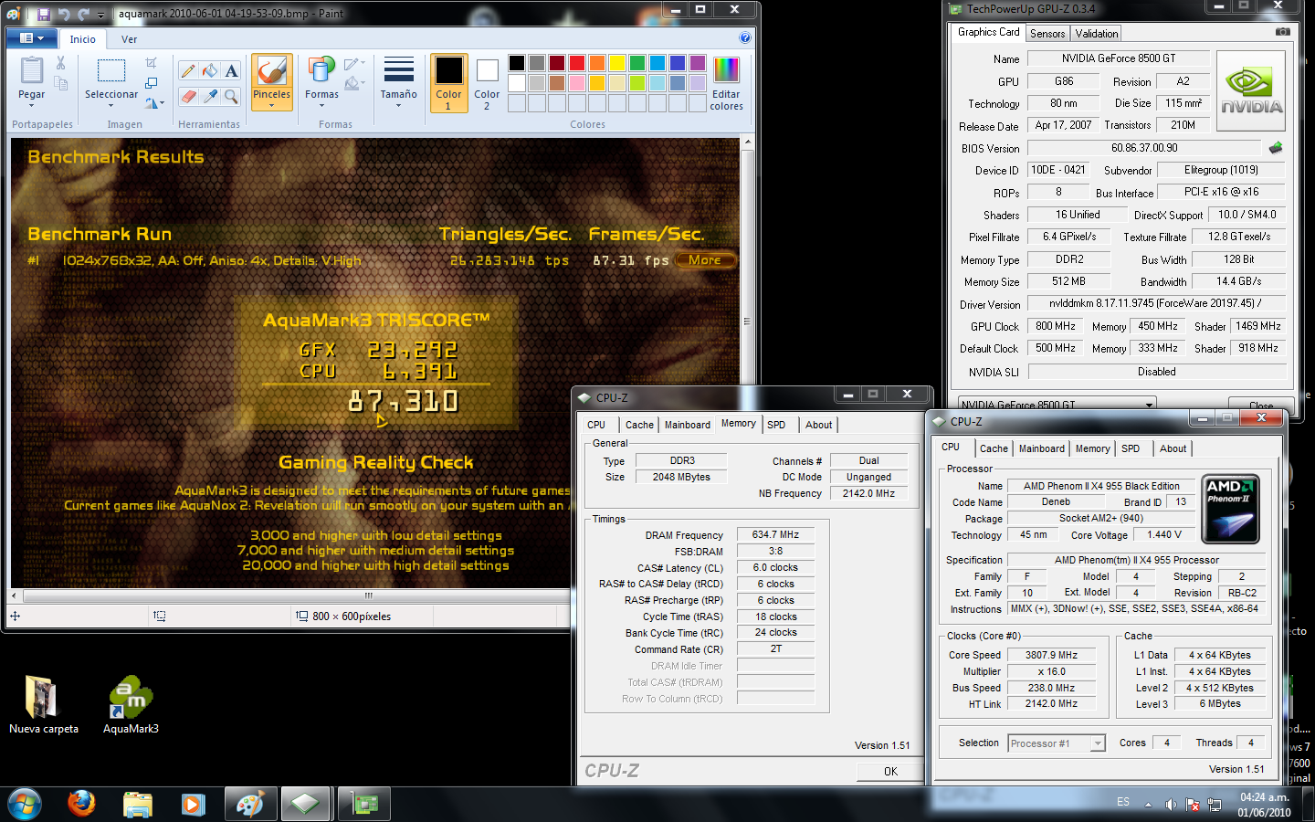
Task: Switch to SPD tab in the CPU-Z memory window
Action: (x=776, y=425)
